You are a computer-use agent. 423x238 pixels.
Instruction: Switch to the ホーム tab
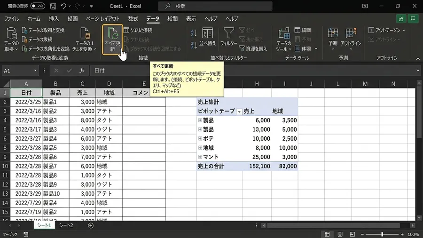34,19
